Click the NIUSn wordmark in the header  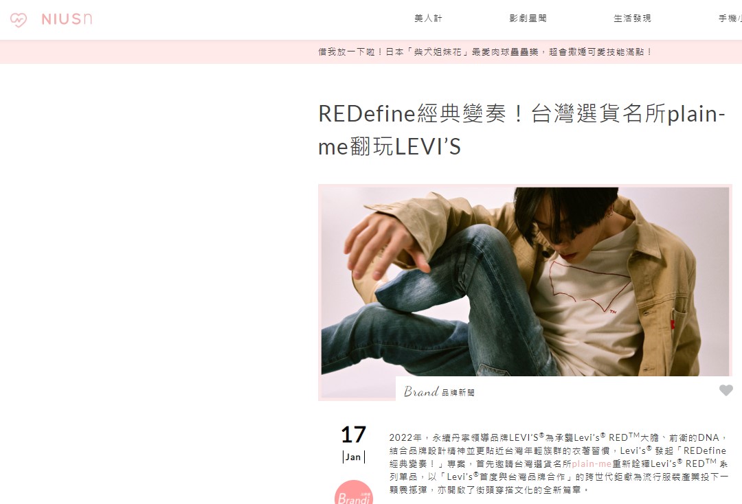tap(67, 19)
